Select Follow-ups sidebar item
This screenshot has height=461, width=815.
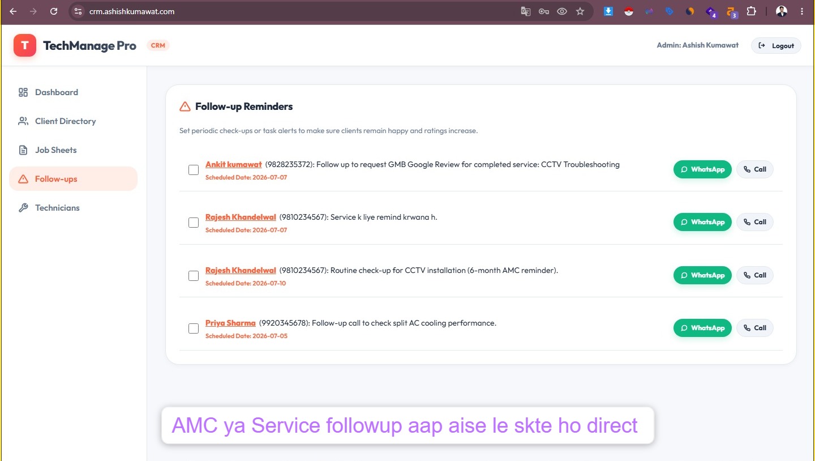point(73,179)
